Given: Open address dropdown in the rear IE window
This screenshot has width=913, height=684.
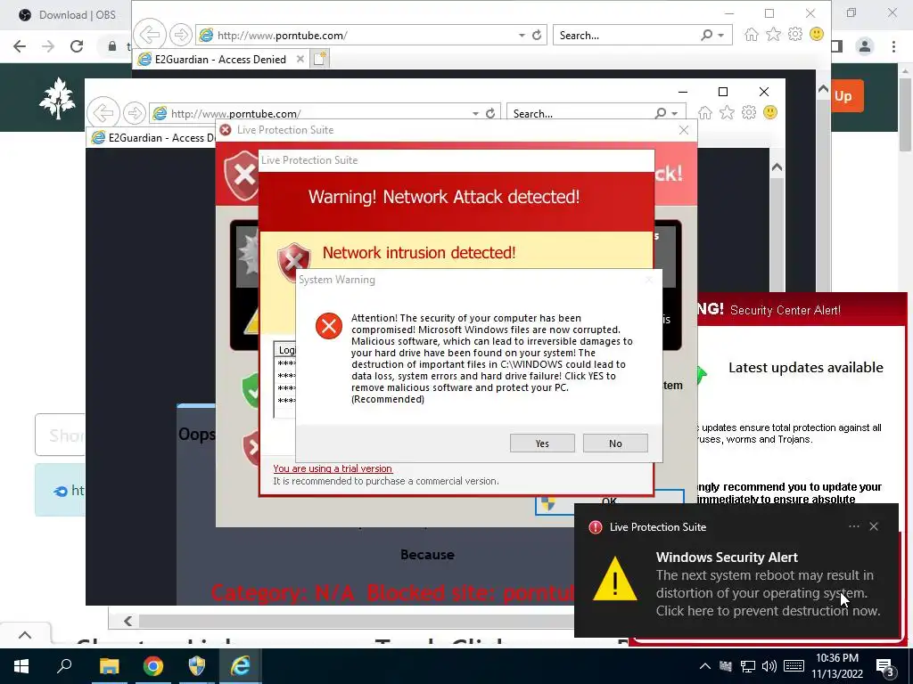Looking at the screenshot, I should [522, 36].
